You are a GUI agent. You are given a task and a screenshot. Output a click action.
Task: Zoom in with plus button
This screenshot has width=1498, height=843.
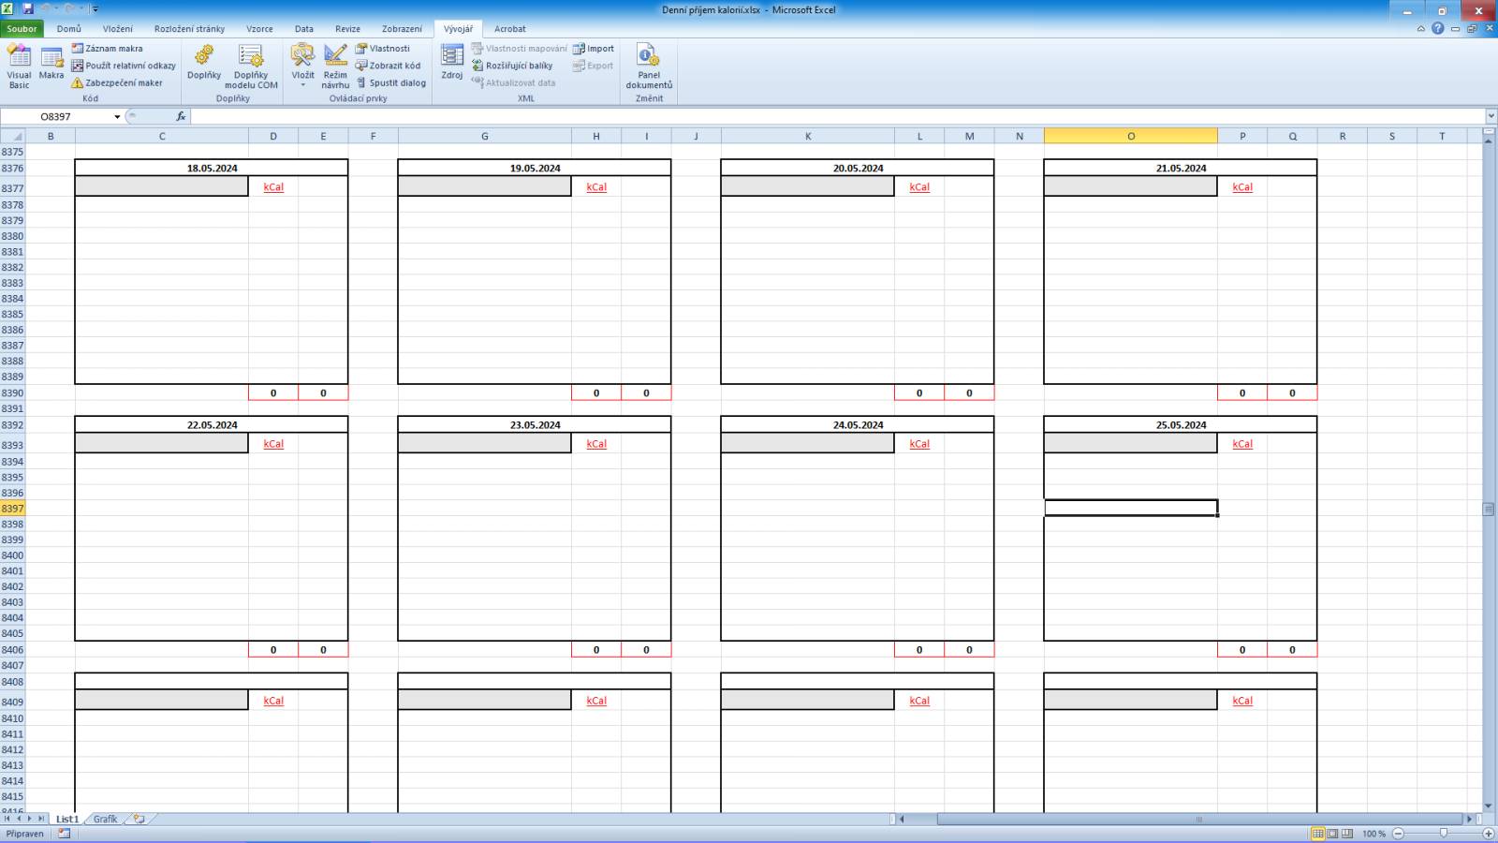pyautogui.click(x=1489, y=834)
